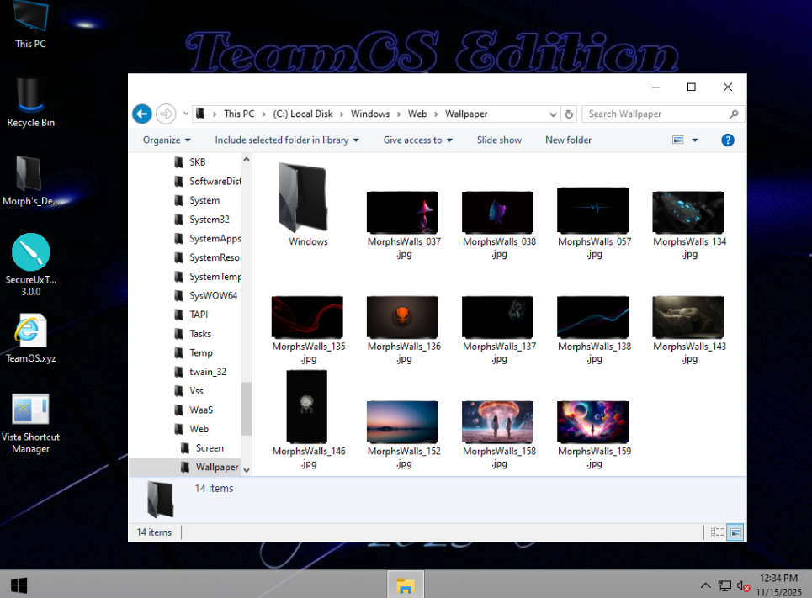Switch to details view in status bar
The image size is (812, 598).
click(x=717, y=532)
